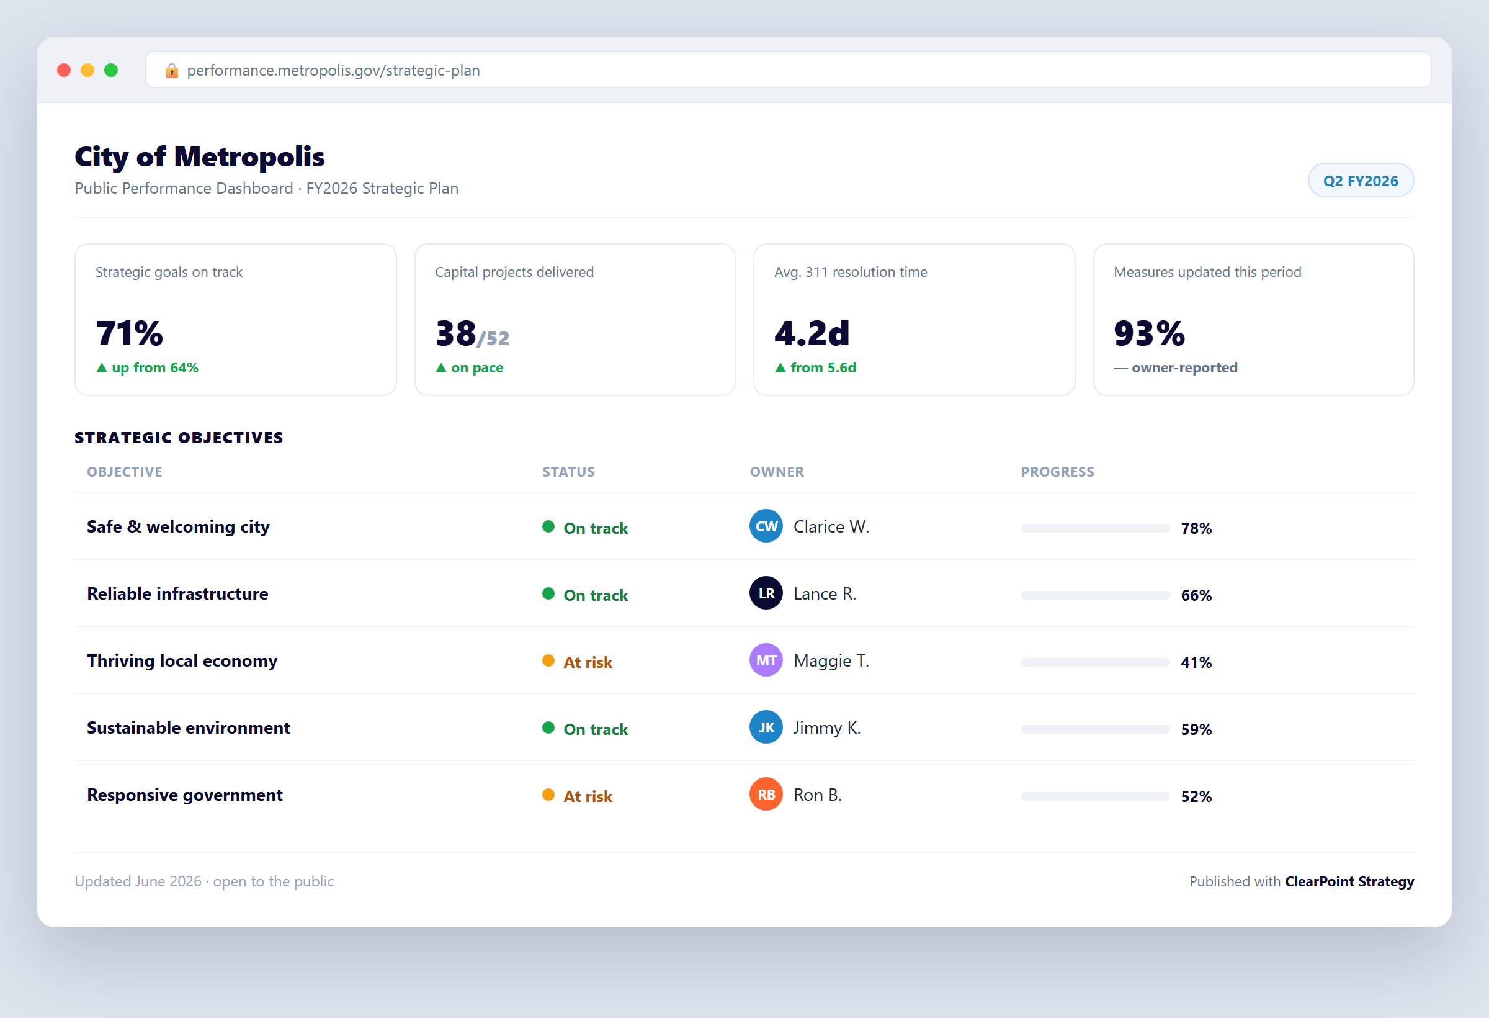Screen dimensions: 1489x1018
Task: Click the LR avatar for Lance R.
Action: [x=766, y=593]
